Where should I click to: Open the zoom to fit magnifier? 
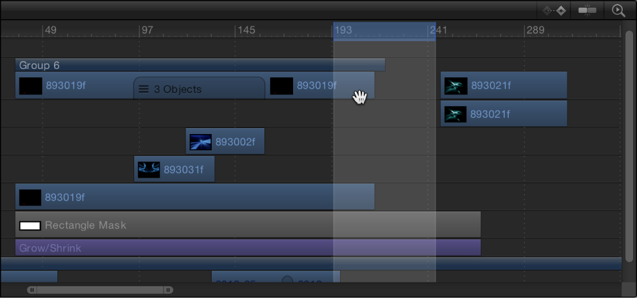(619, 10)
